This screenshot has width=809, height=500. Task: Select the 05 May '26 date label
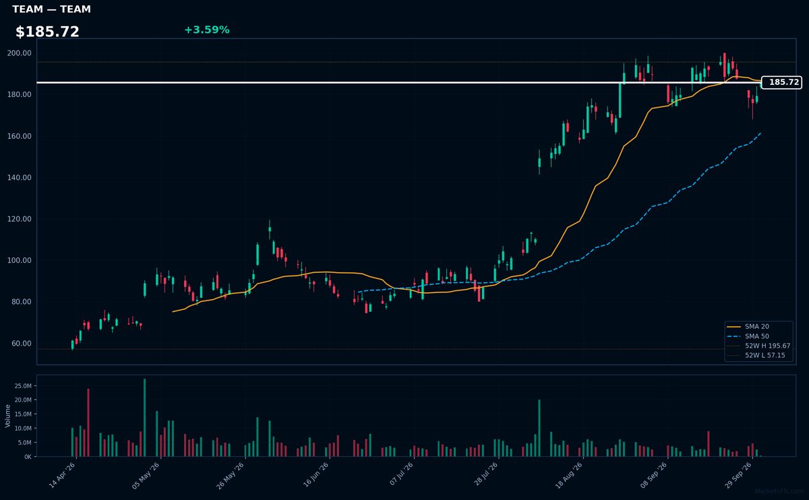click(x=146, y=474)
